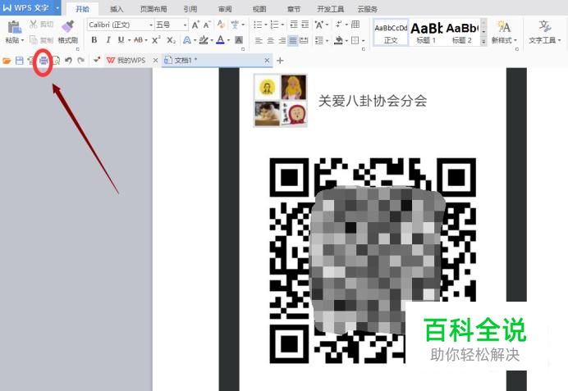Image resolution: width=568 pixels, height=391 pixels.
Task: Open the 文字工具 text tools menu
Action: [x=544, y=32]
